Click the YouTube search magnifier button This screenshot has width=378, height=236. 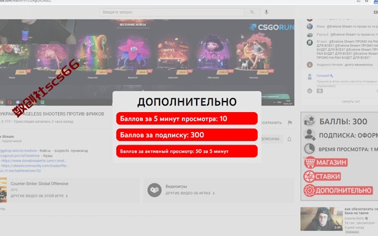pos(252,12)
